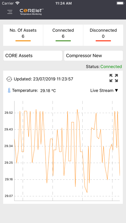Viewport: 126px width, 223px height.
Task: Tap the orange underline beneath asset count
Action: [x=23, y=41]
